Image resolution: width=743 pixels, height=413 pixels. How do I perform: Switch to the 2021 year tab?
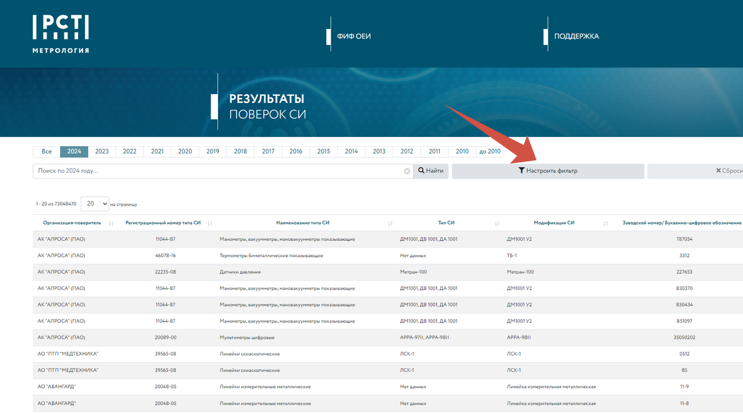pyautogui.click(x=157, y=152)
